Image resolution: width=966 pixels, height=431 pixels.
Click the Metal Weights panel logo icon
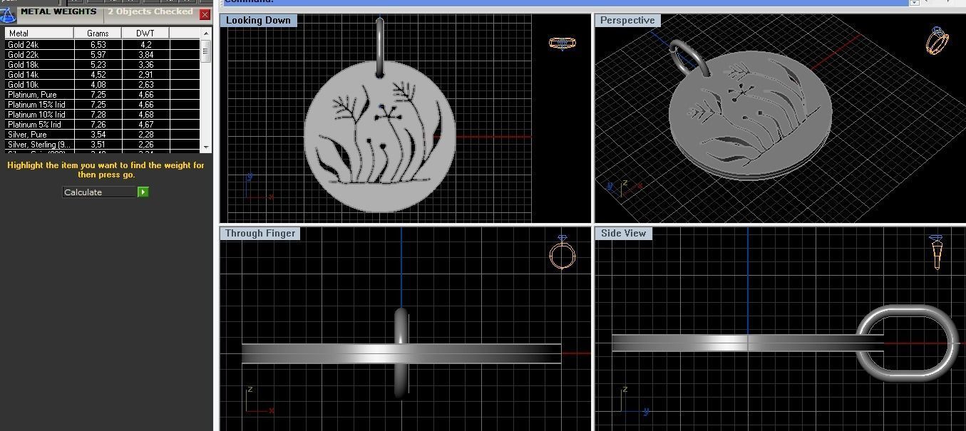click(8, 14)
